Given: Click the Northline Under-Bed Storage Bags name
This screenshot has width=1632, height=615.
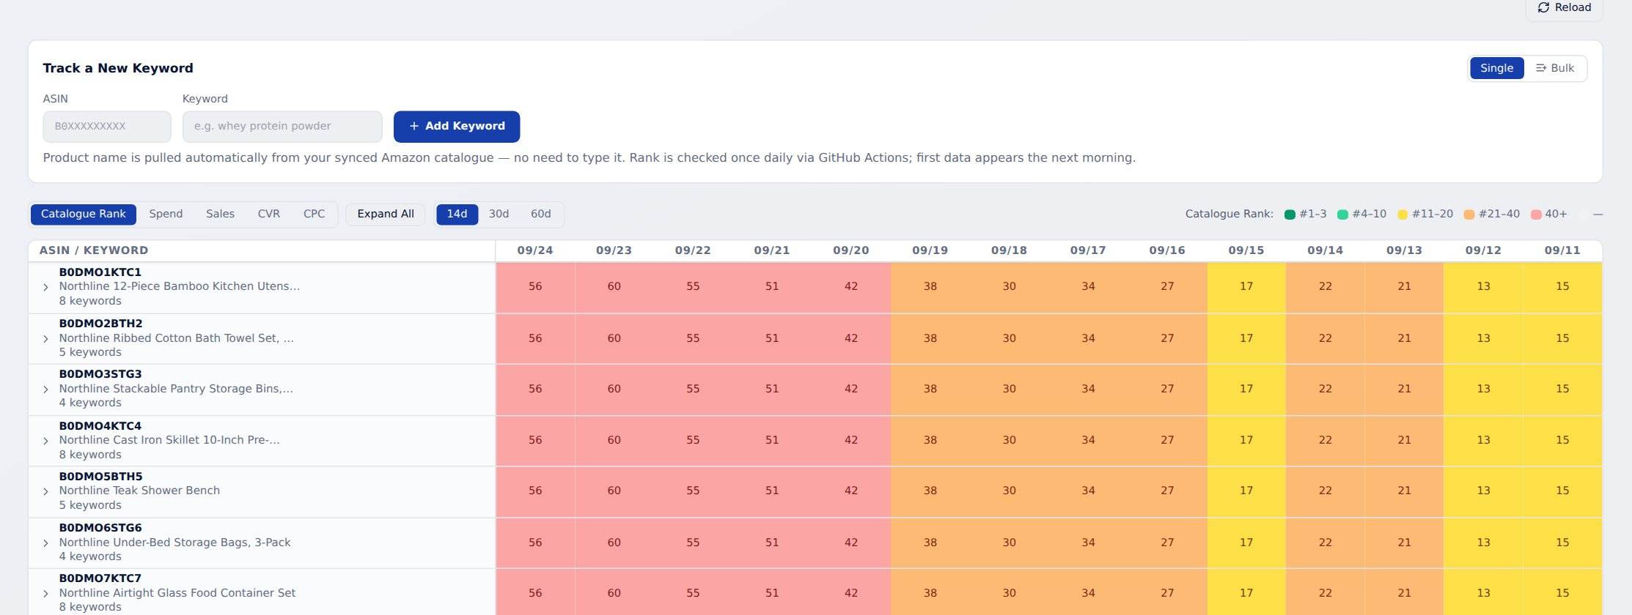Looking at the screenshot, I should coord(174,543).
